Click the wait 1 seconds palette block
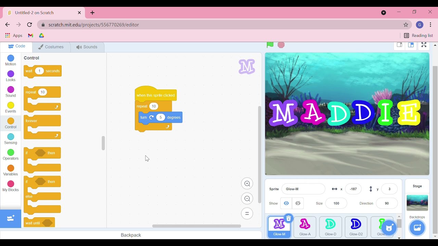Viewport: 438px width, 246px height. point(42,71)
